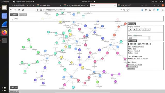Click the ID value 7bf55e6f53cc
Viewport: 165px width, 93px height.
138,47
